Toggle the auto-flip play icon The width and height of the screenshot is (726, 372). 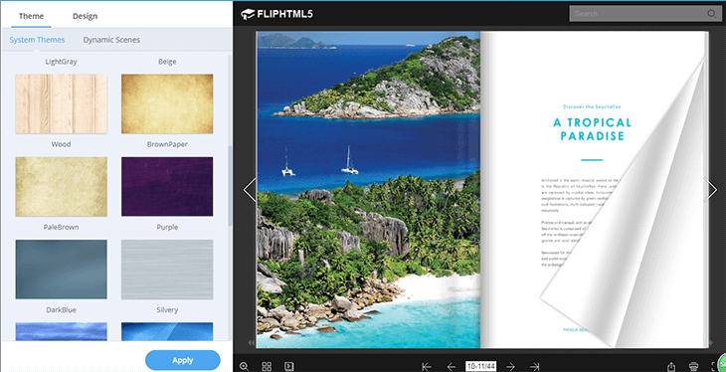[x=289, y=366]
